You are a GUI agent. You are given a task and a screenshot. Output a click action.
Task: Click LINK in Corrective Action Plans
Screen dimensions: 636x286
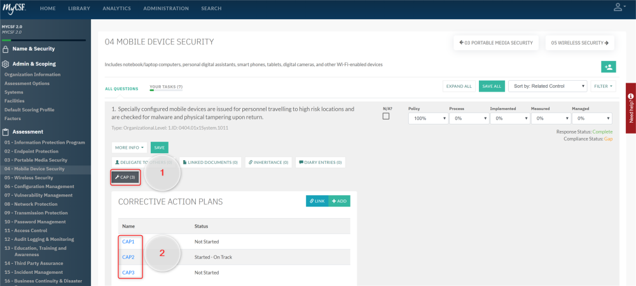coord(317,201)
